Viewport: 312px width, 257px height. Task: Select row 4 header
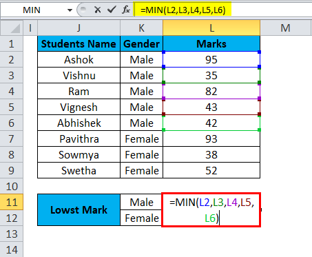click(12, 91)
